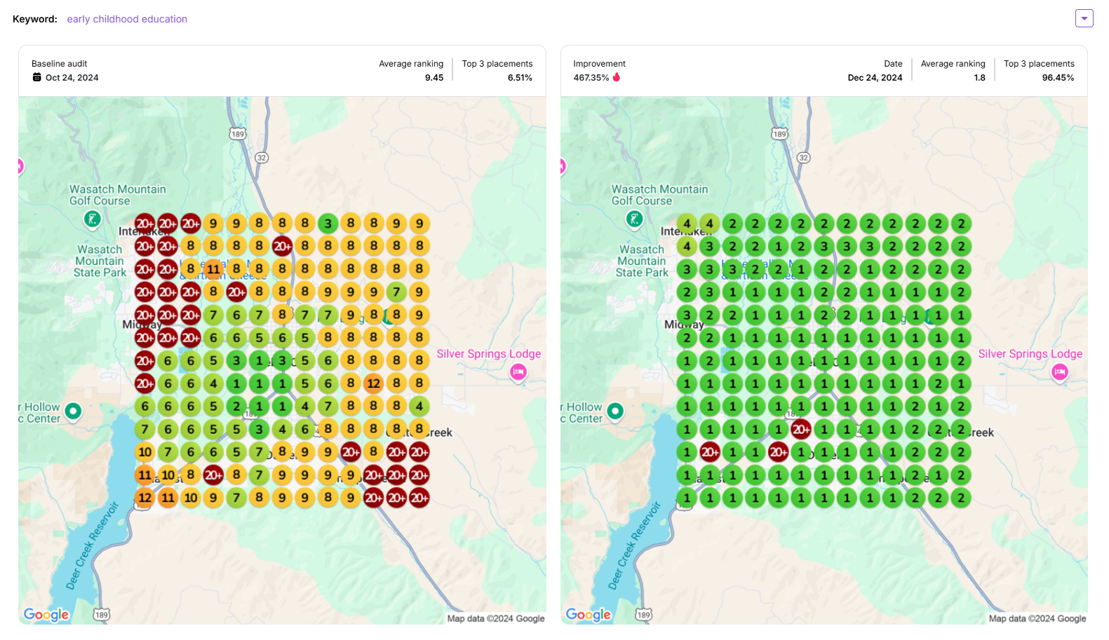The image size is (1109, 640).
Task: Click Hollow Center marker on the improvement map
Action: (615, 411)
